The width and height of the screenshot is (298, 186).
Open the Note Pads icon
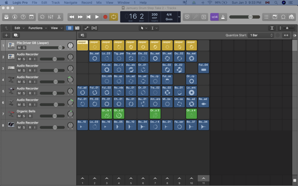point(275,17)
